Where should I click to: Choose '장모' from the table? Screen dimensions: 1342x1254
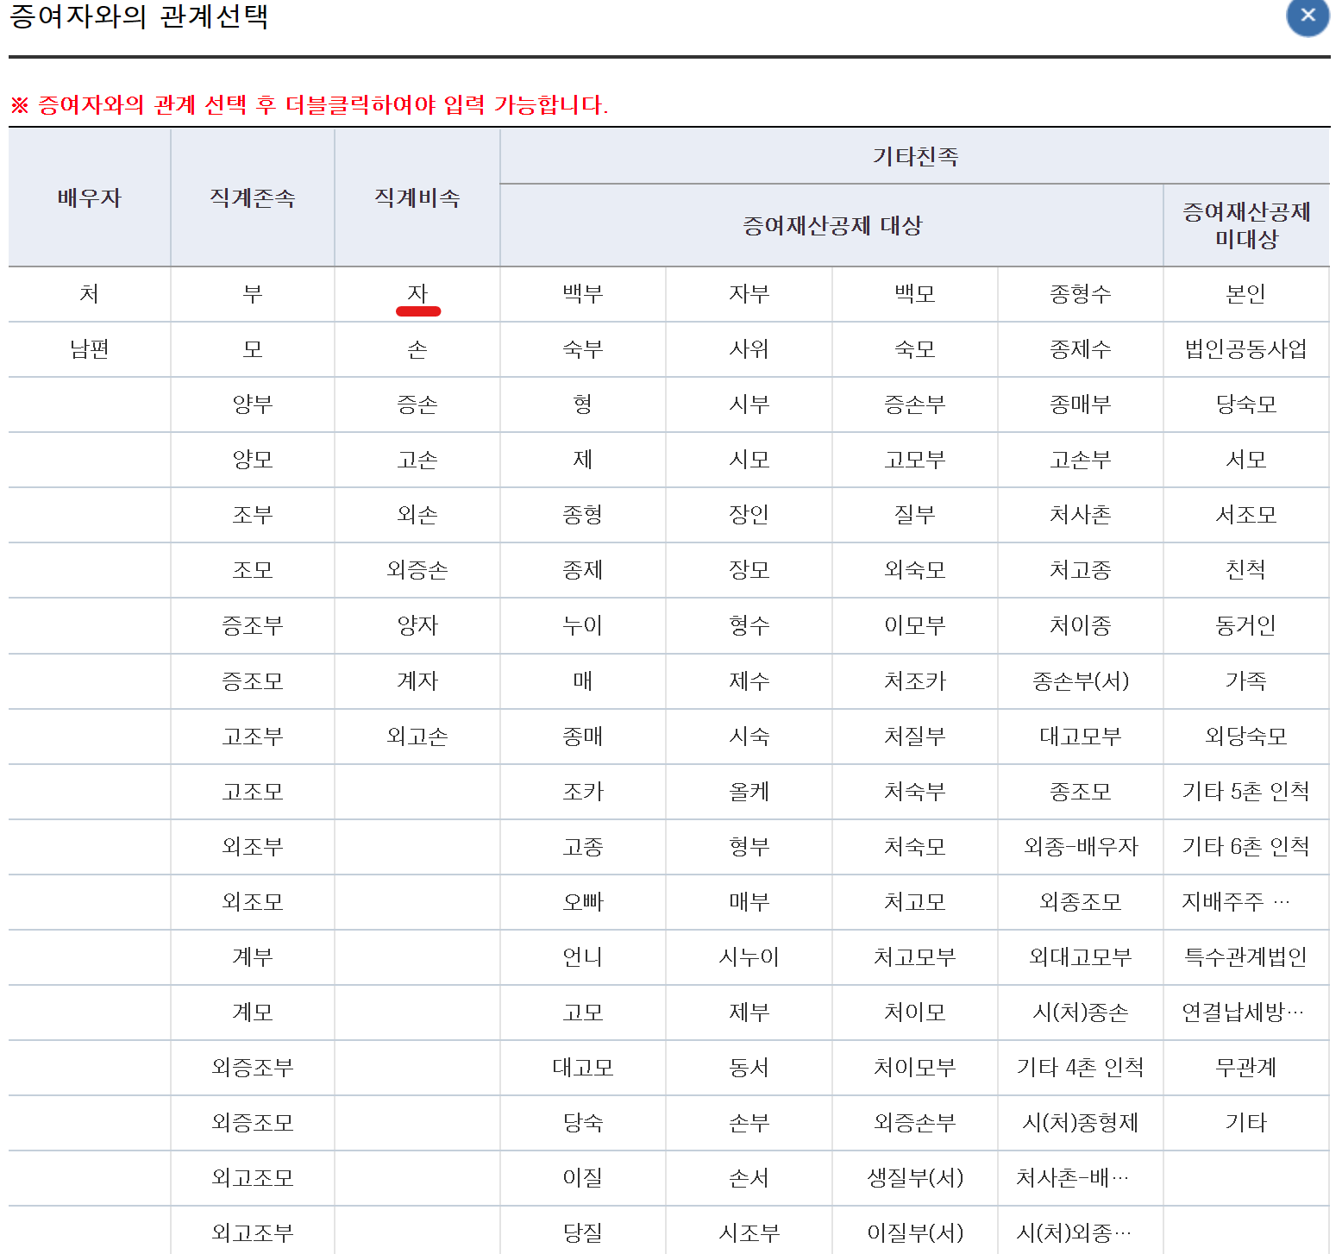748,570
